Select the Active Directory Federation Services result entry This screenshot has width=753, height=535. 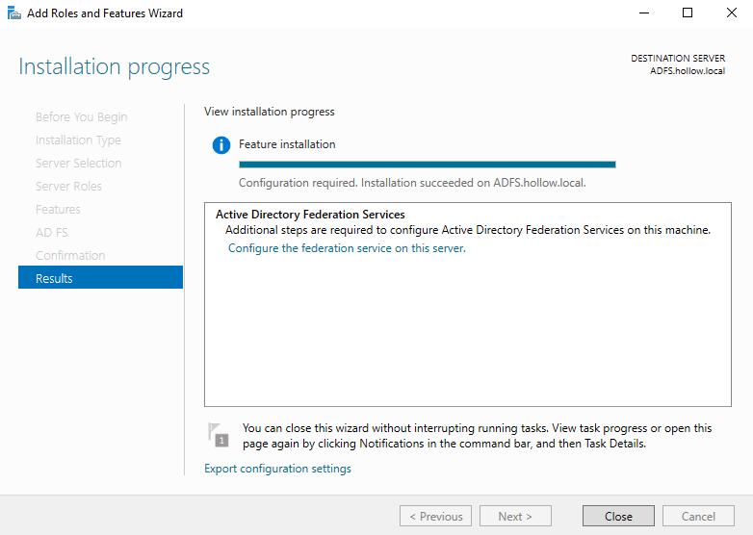coord(310,215)
